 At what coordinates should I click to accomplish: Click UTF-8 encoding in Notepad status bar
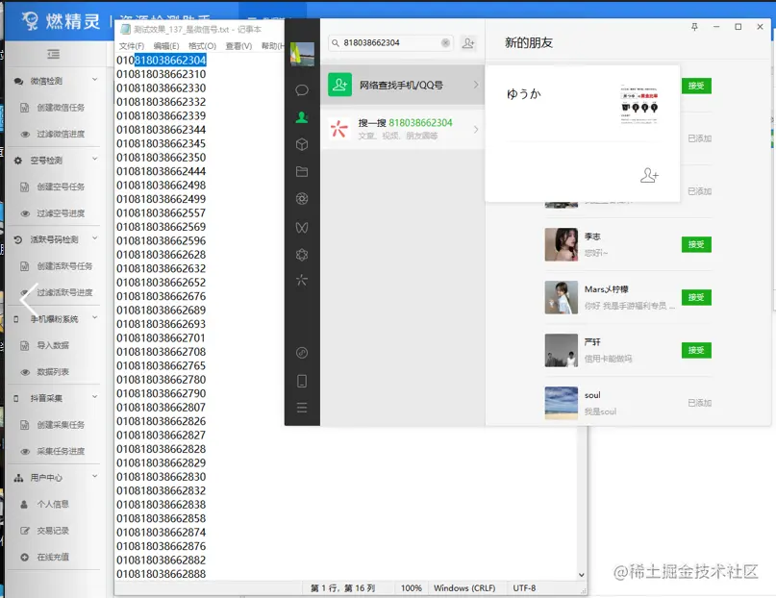click(x=525, y=588)
